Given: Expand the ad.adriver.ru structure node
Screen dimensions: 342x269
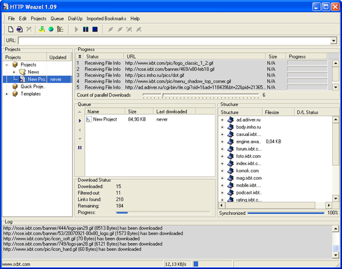Looking at the screenshot, I should 222,120.
